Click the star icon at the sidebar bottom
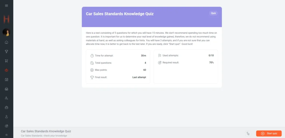Viewport: 285px width, 138px height. pos(7,135)
